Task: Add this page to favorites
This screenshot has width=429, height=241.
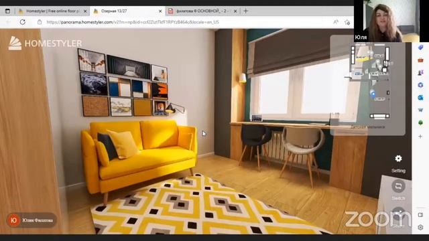Action: (347, 22)
